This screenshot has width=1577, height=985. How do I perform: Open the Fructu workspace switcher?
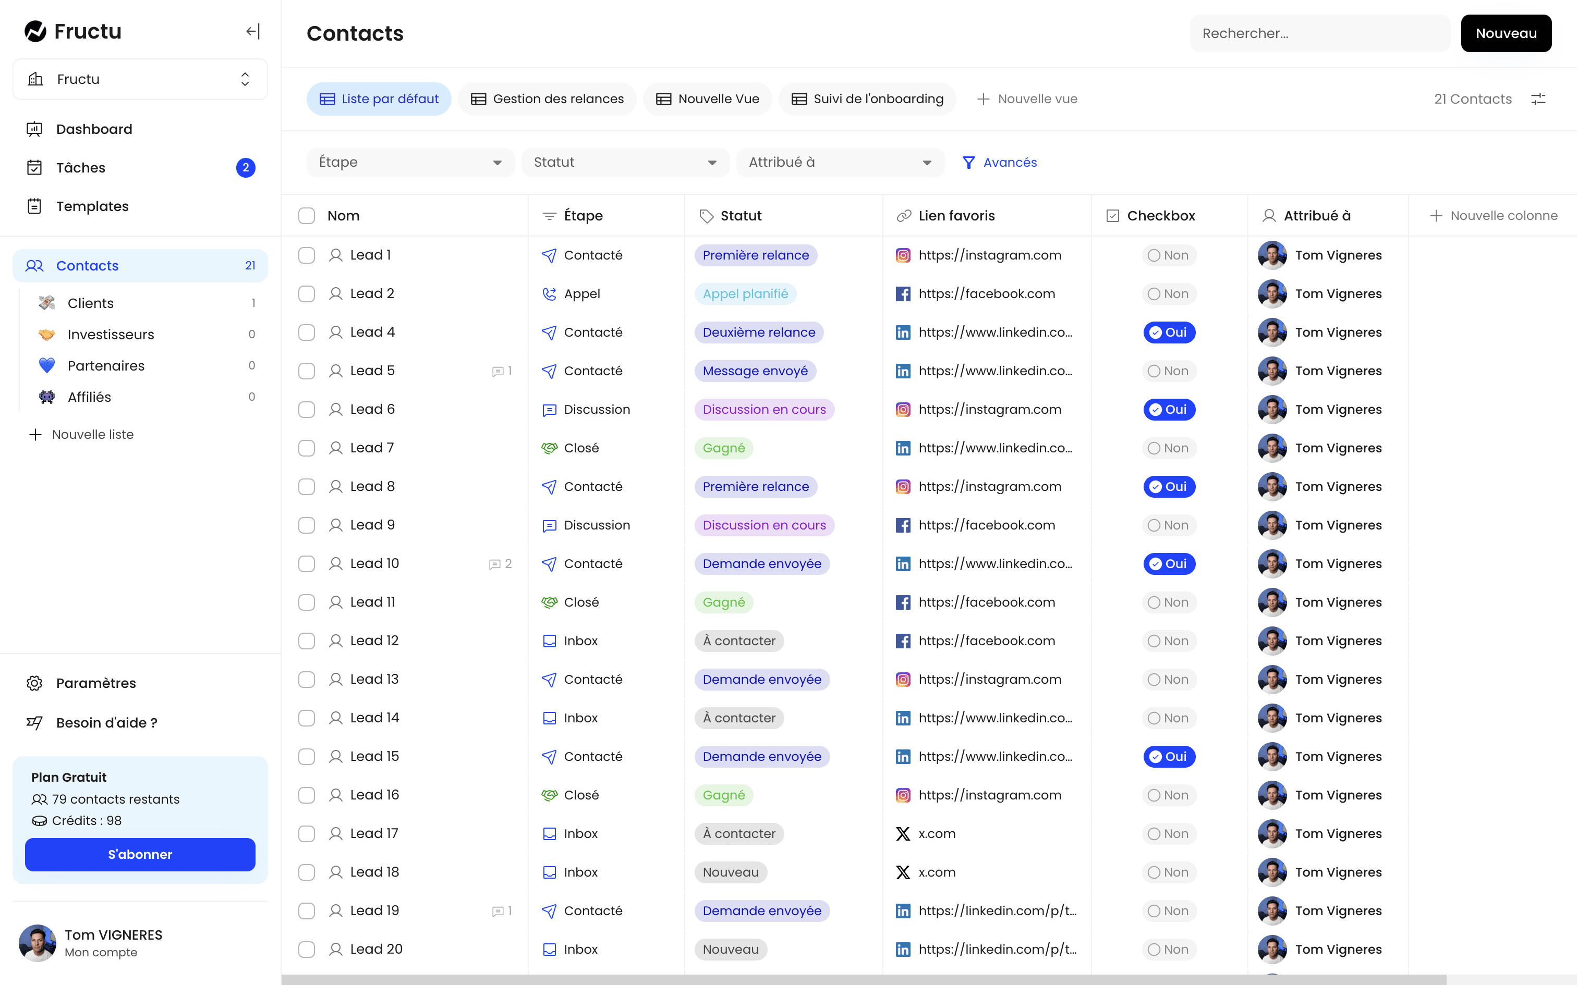click(139, 79)
